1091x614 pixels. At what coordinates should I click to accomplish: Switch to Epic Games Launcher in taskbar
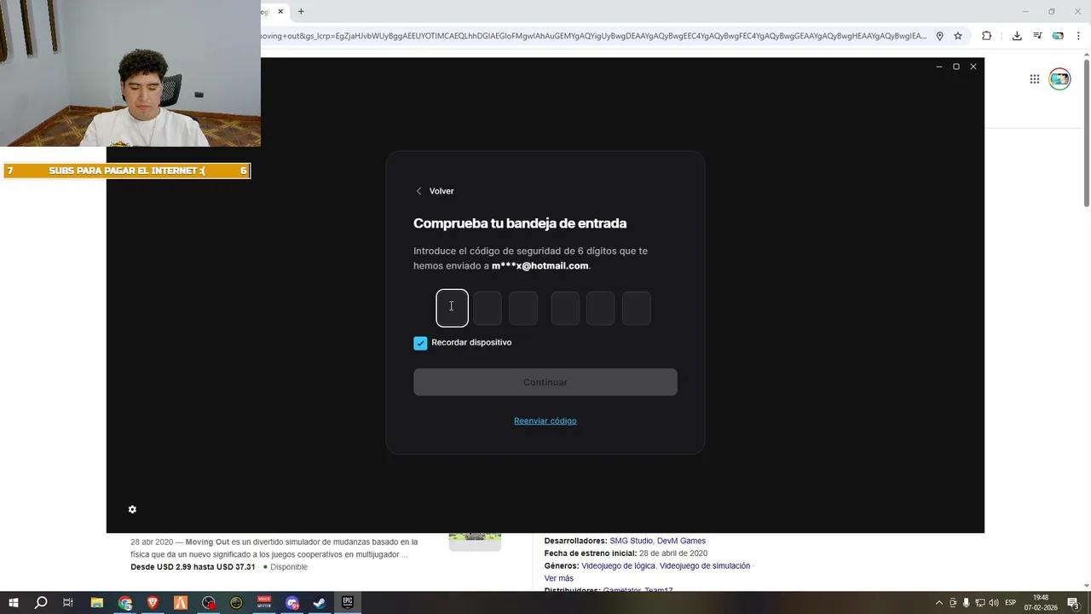pos(348,603)
